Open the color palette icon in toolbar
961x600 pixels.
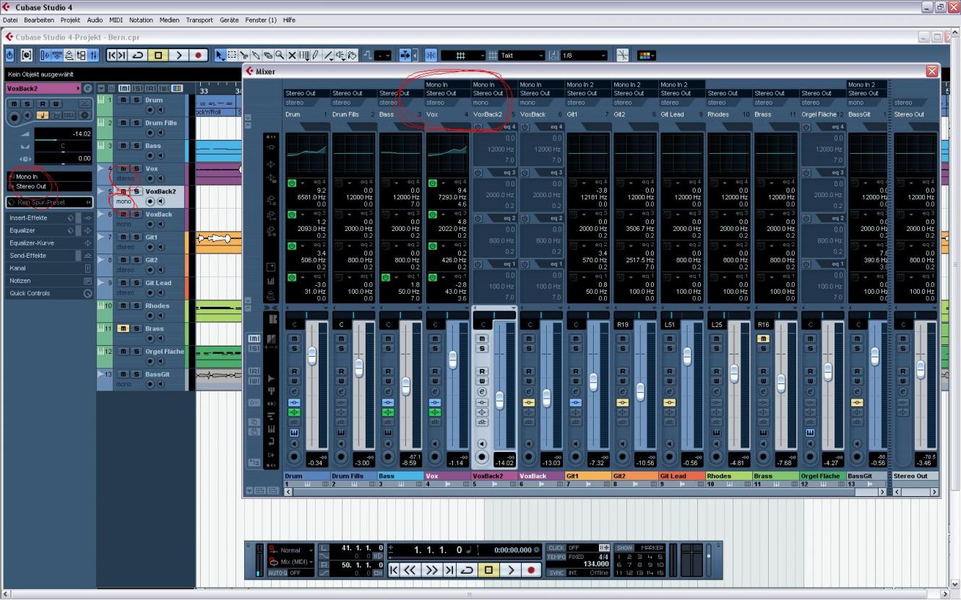647,56
